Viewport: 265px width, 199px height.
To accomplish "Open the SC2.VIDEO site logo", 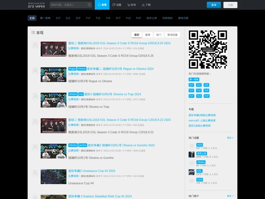I will (36, 5).
